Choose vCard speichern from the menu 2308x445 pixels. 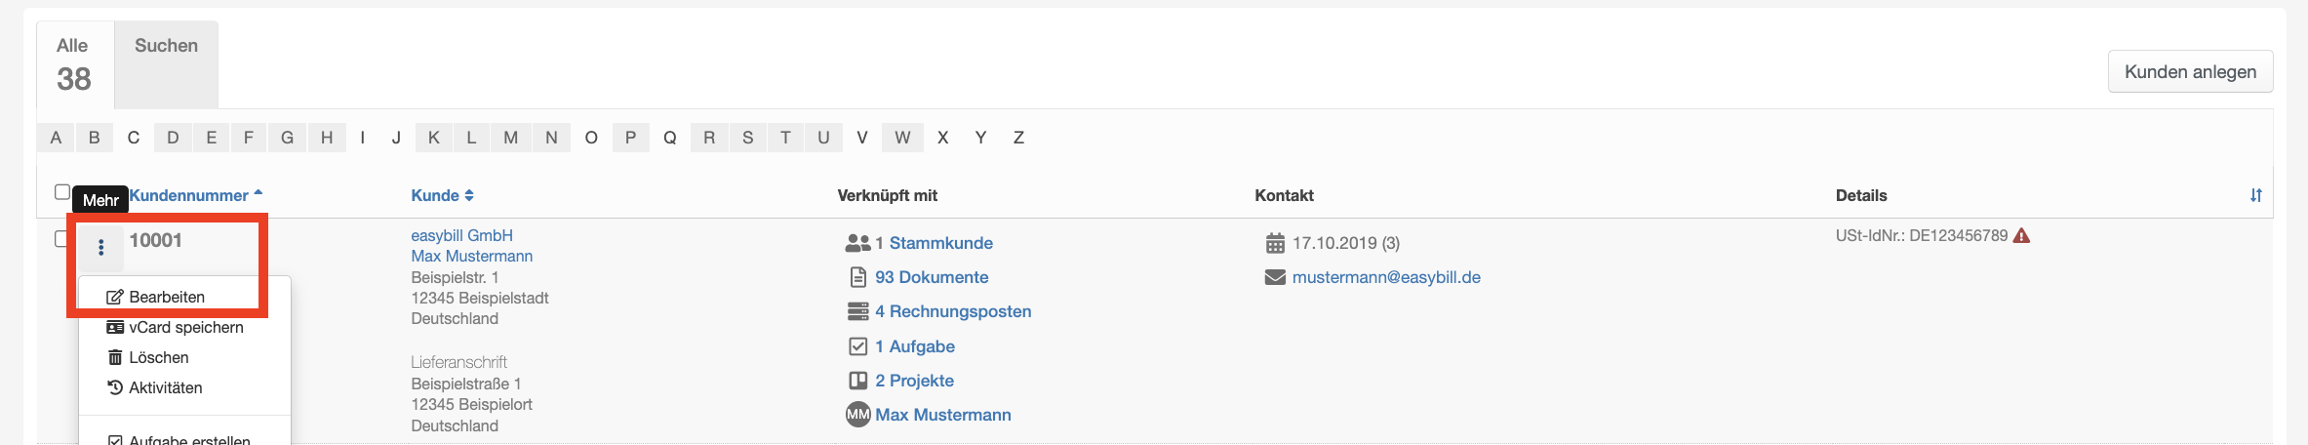(185, 327)
